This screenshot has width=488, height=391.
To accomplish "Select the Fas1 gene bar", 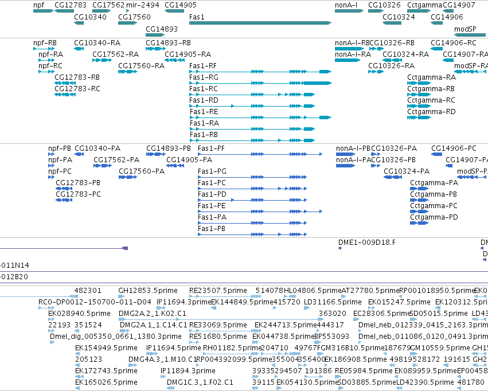I will pos(260,23).
